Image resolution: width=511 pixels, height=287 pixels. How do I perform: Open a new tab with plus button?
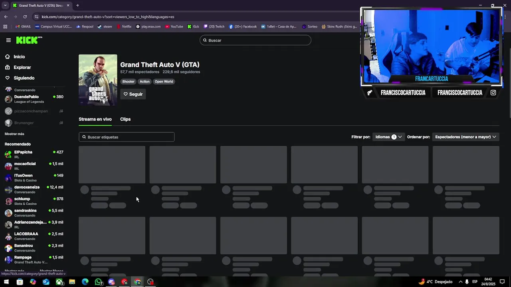point(77,6)
